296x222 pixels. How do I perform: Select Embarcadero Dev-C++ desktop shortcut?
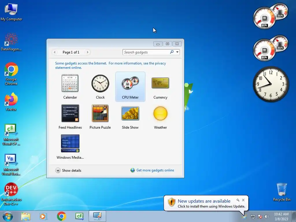(11, 194)
